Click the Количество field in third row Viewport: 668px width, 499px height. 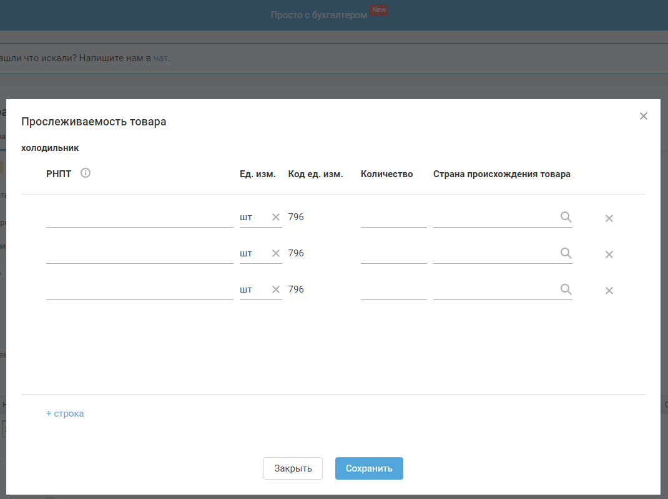(394, 290)
